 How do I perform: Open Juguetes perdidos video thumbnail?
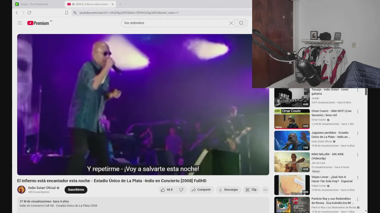point(292,141)
